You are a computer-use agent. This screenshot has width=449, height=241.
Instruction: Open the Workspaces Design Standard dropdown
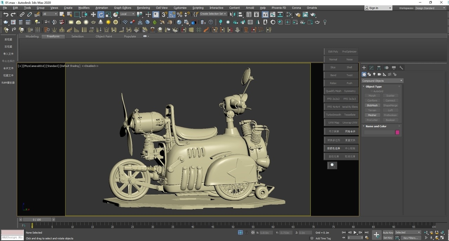[430, 8]
